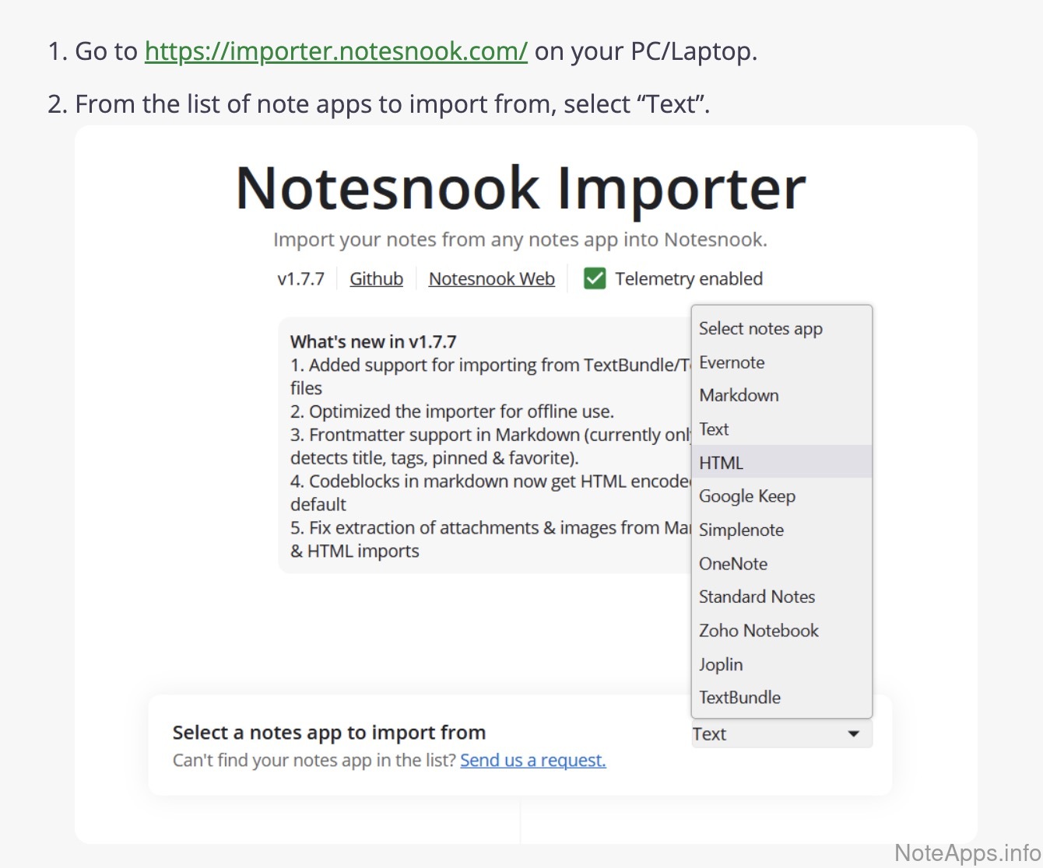Choose Zoho Notebook from the list
The width and height of the screenshot is (1043, 868).
(x=758, y=631)
